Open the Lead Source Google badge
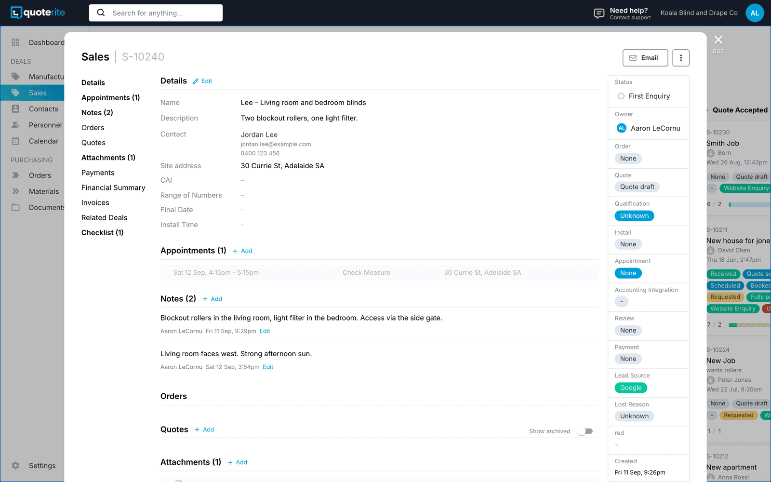 pos(631,388)
